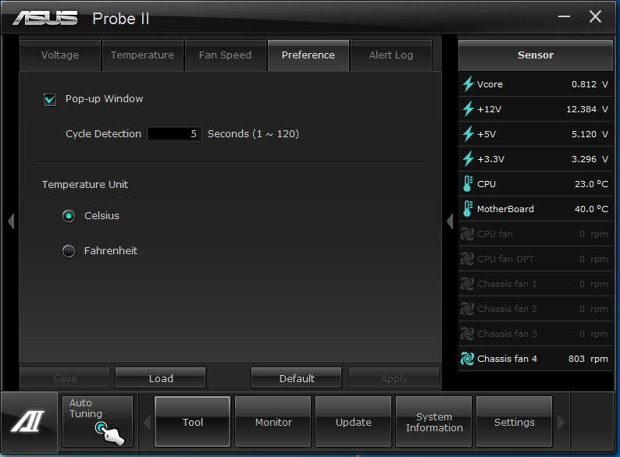Click the Seconds (1 ~ 120) label
The width and height of the screenshot is (620, 457).
254,134
